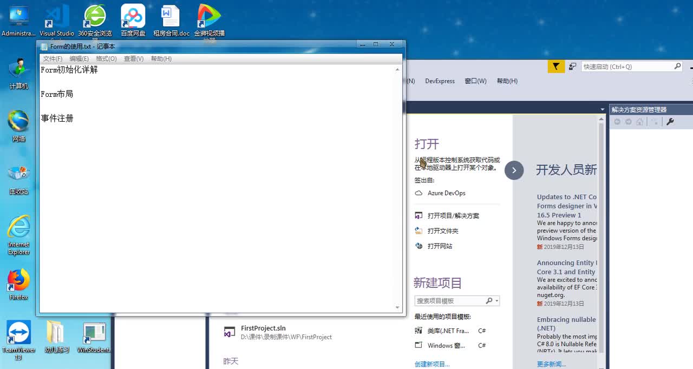Open Visual Studio Code desktop shortcut
Viewport: 693px width, 369px height.
point(57,22)
